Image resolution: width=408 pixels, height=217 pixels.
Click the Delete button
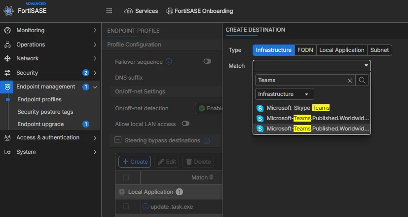click(x=198, y=162)
